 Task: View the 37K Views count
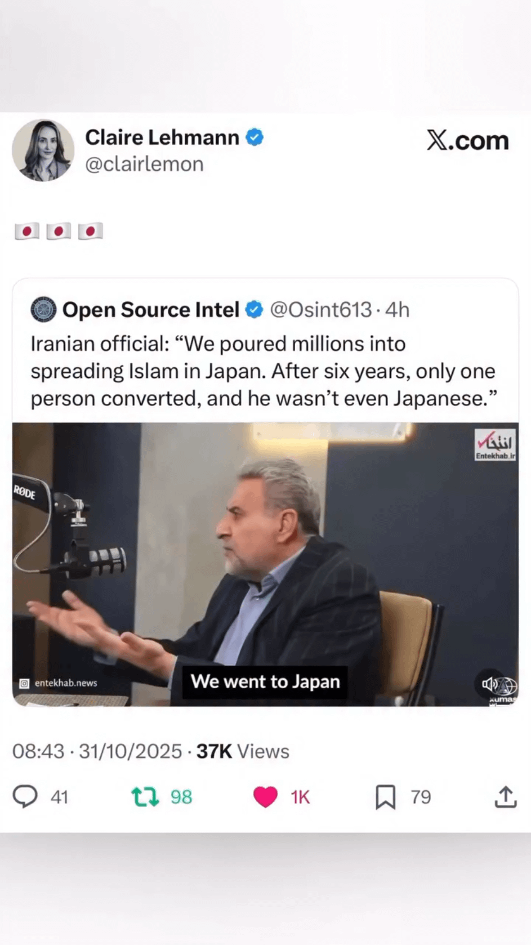coord(243,751)
